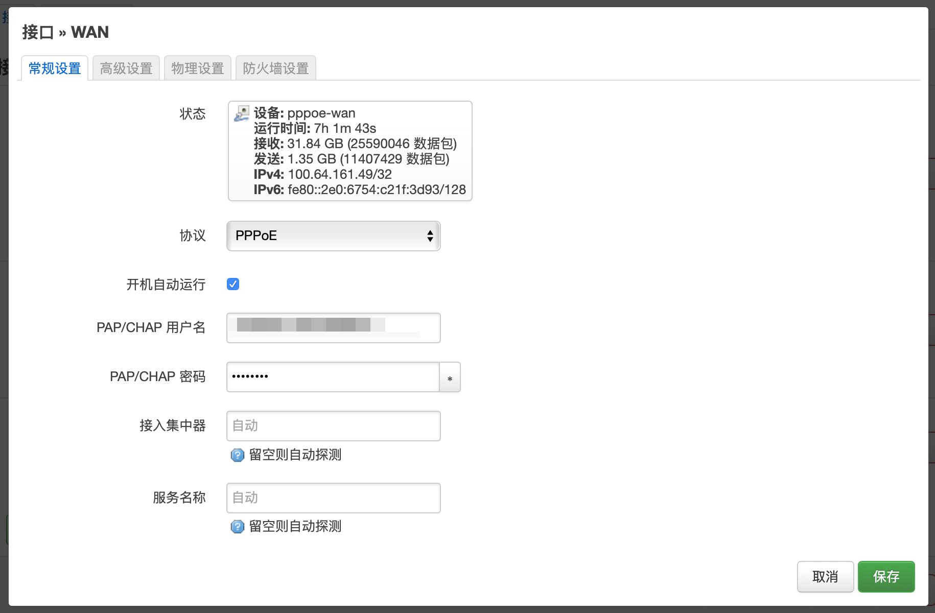The width and height of the screenshot is (935, 613).
Task: Reveal password with the asterisk button
Action: (x=450, y=377)
